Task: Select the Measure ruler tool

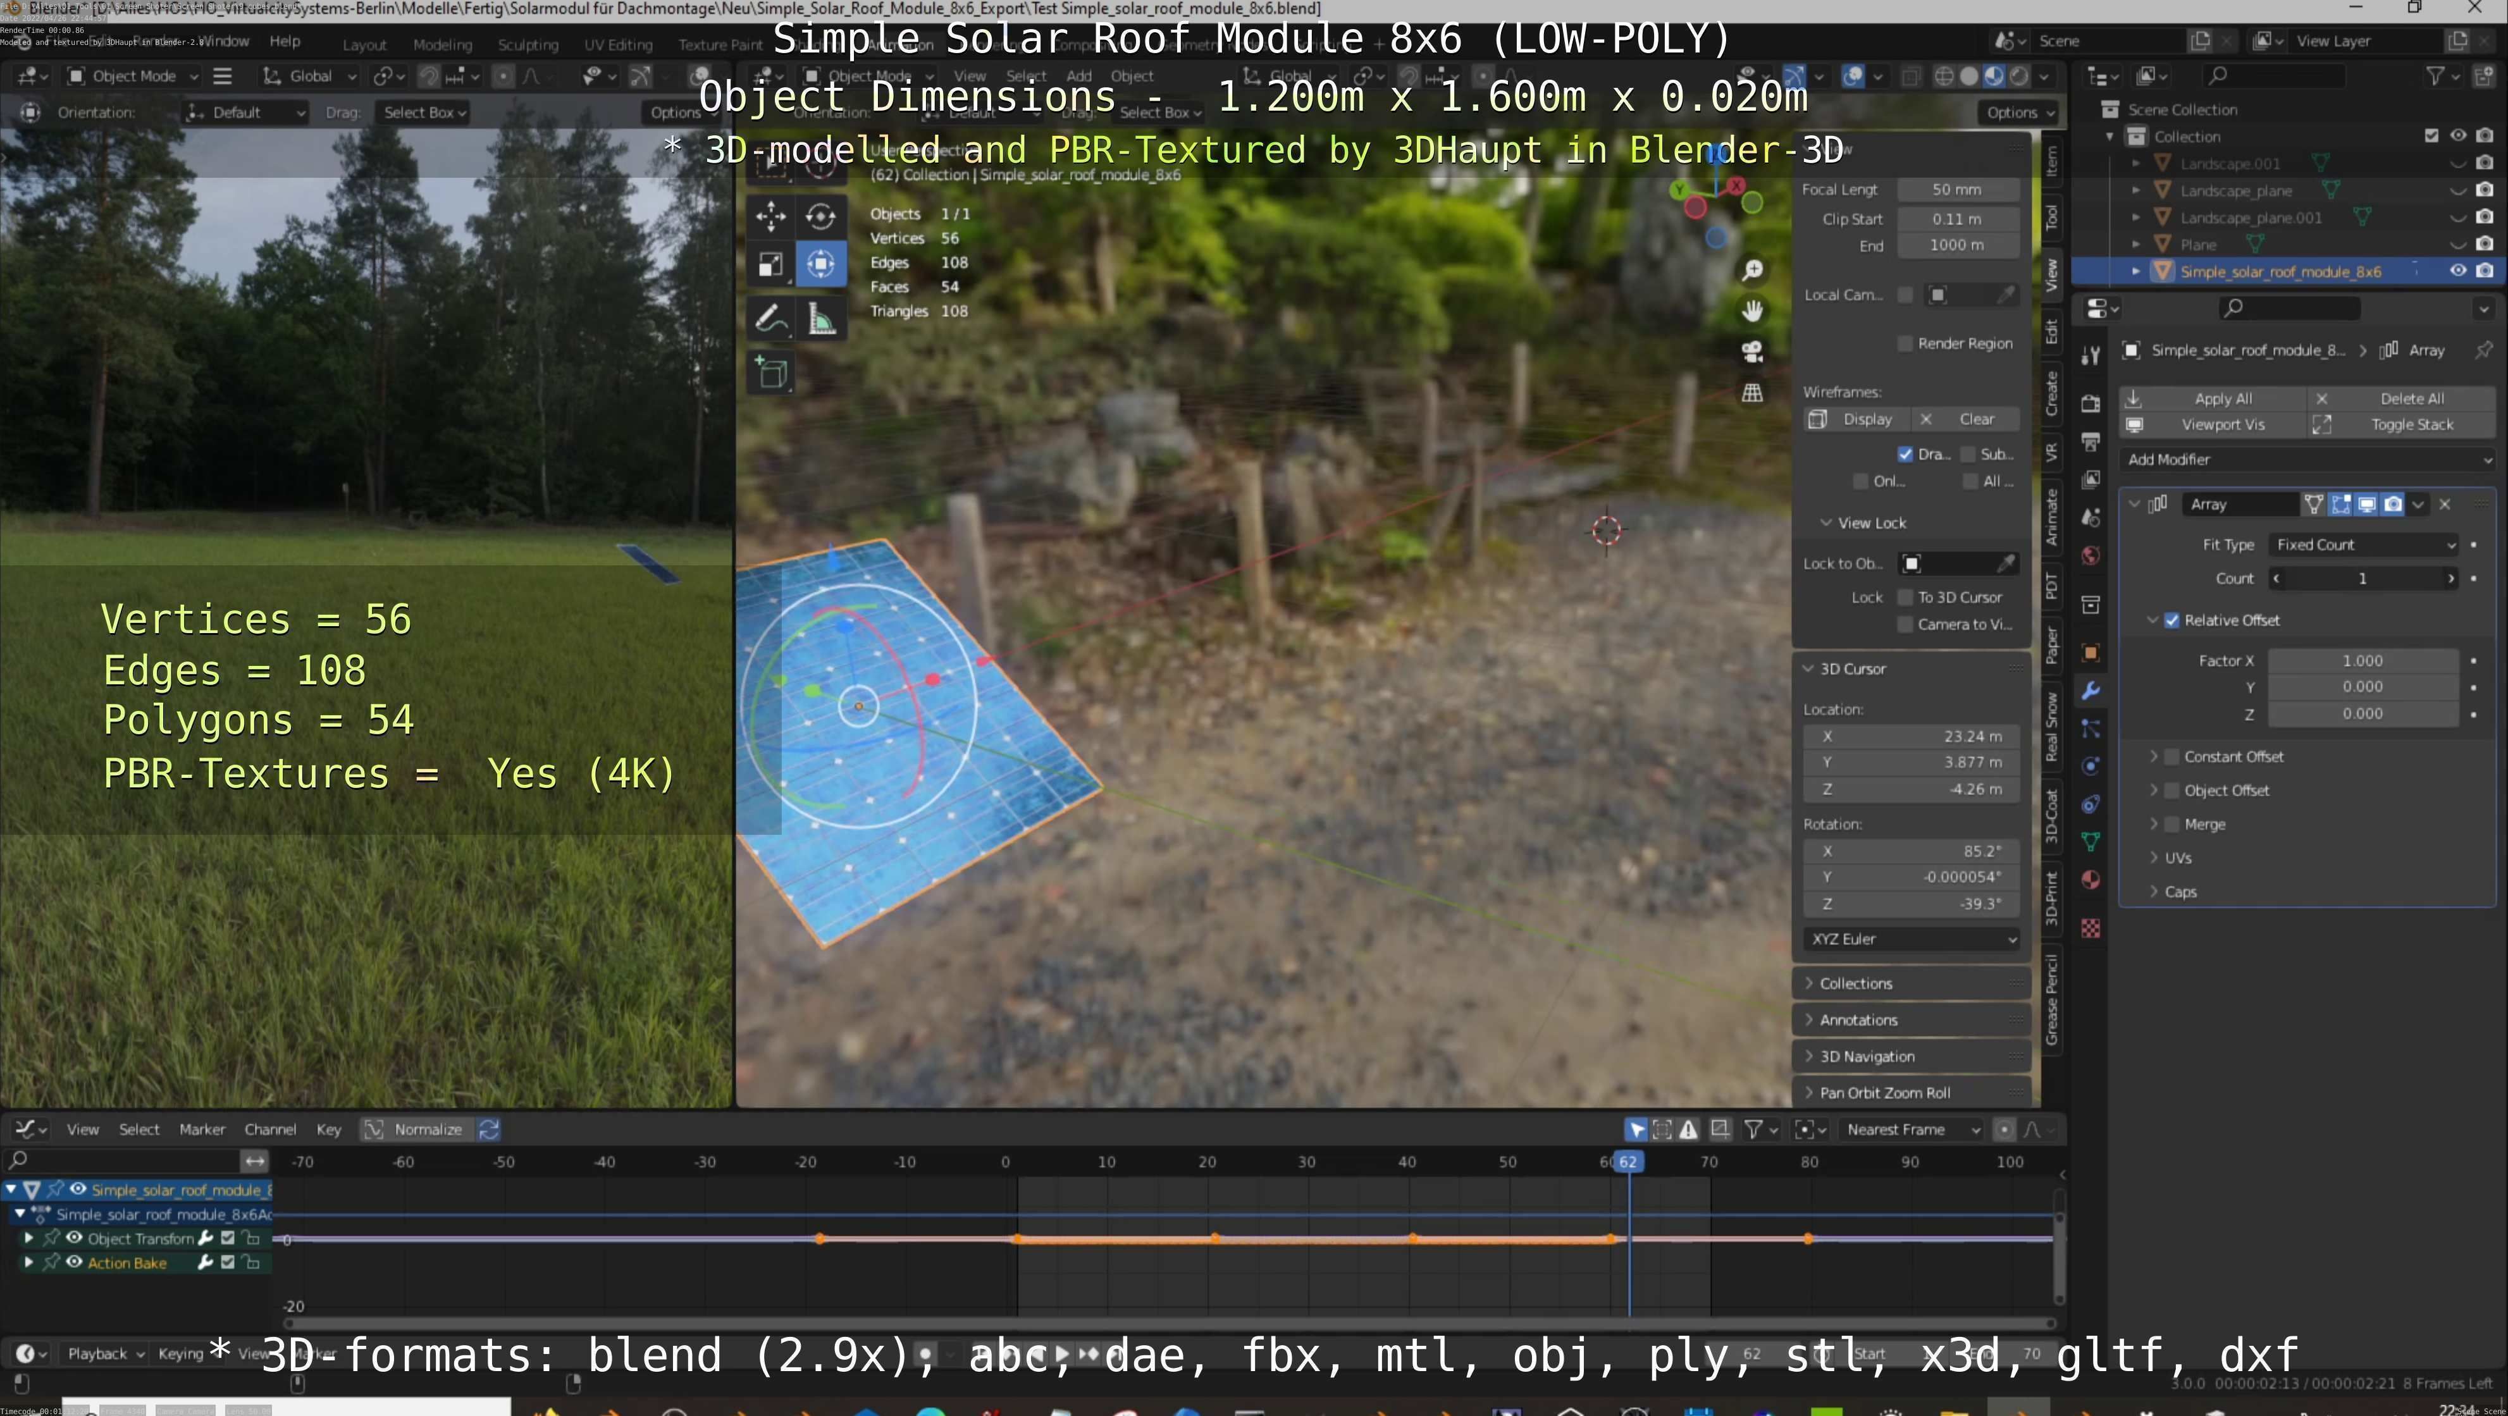Action: pyautogui.click(x=821, y=318)
